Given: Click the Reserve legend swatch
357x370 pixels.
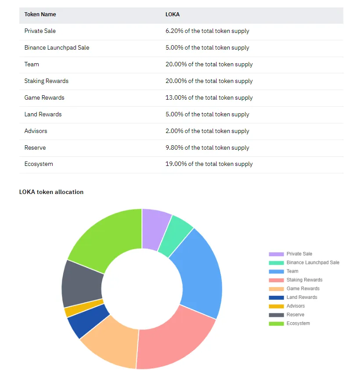Looking at the screenshot, I should click(x=276, y=315).
